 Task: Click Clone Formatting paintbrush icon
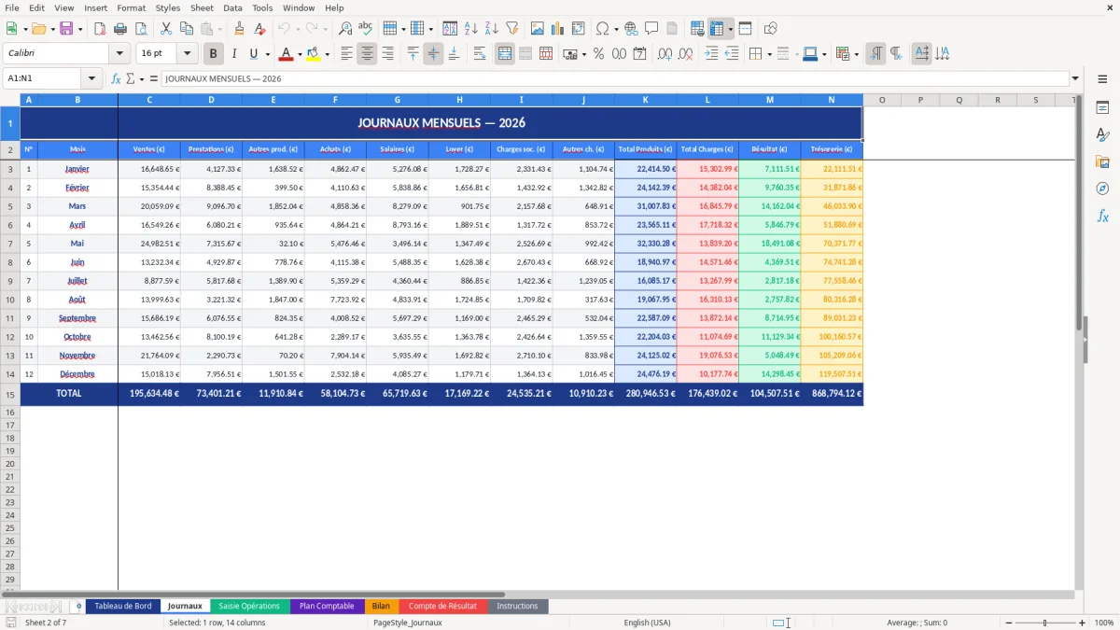pyautogui.click(x=239, y=29)
